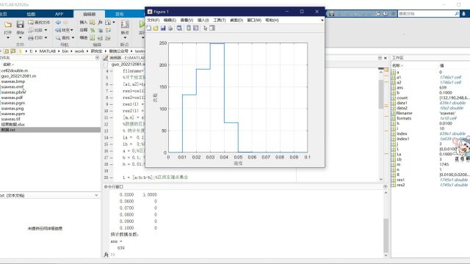The height and width of the screenshot is (264, 470).
Task: Click the print figure icon in Figure toolbar
Action: coord(170,28)
